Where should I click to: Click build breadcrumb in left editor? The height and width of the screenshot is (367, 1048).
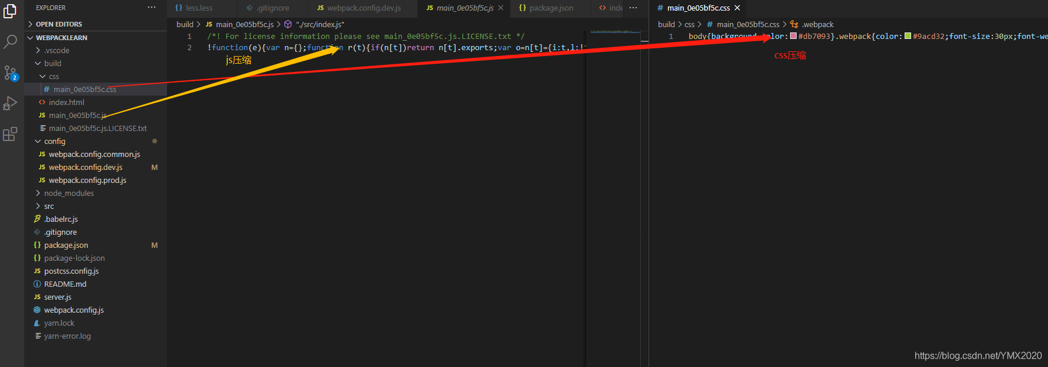pyautogui.click(x=185, y=24)
